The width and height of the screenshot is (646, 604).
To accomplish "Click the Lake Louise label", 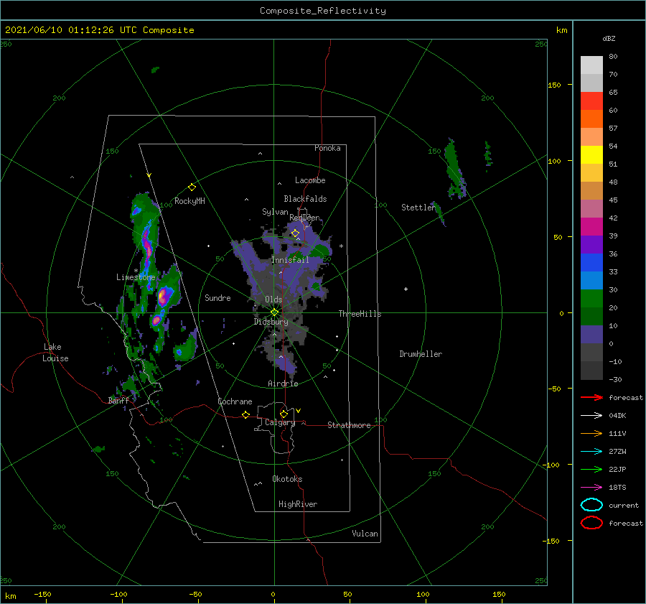I will point(55,353).
